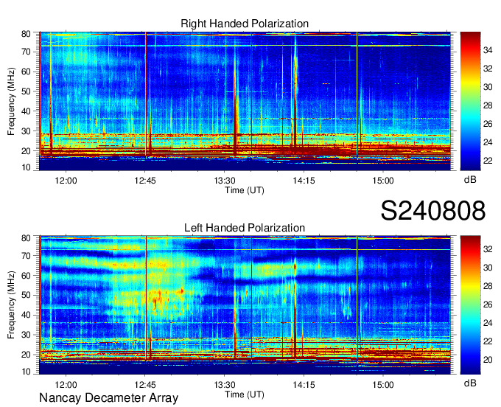Click the 34 value on top color scale

488,50
